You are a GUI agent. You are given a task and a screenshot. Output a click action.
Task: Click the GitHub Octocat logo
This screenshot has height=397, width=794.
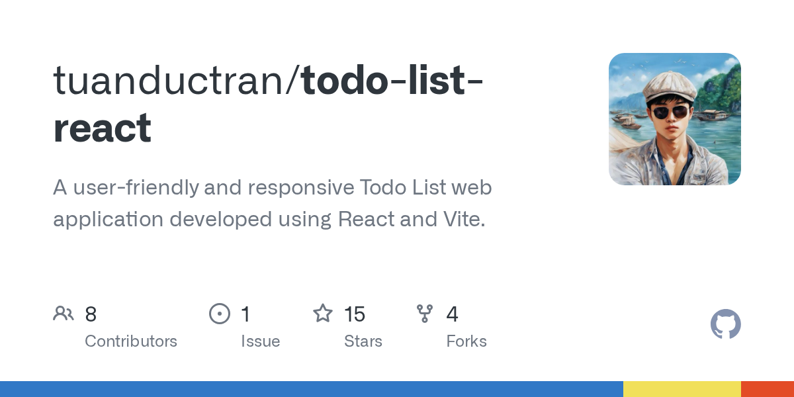(x=726, y=324)
